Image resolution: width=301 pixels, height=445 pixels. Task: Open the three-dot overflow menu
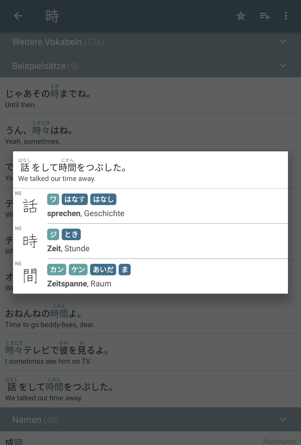[286, 16]
